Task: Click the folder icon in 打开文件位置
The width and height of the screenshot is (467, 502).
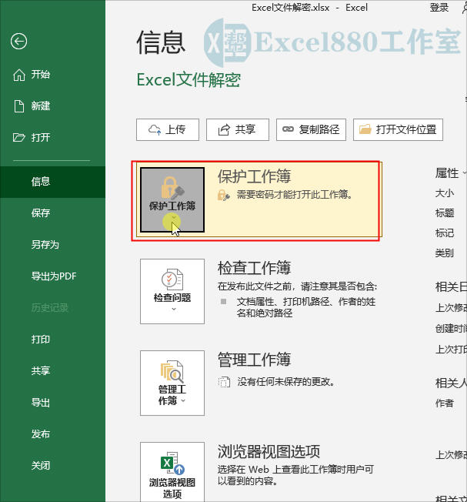Action: 365,129
